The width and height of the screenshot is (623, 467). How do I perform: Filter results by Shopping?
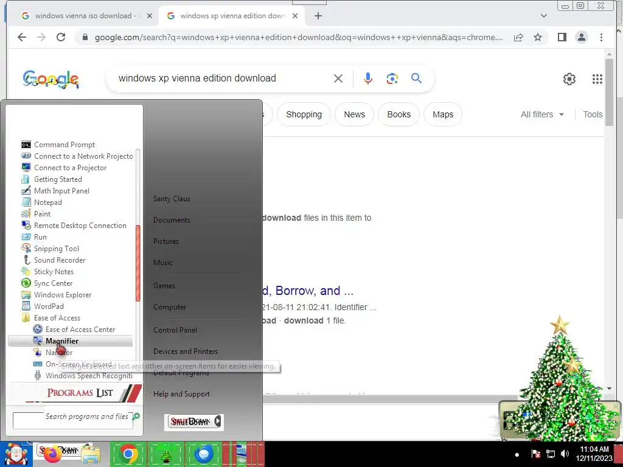tap(304, 114)
